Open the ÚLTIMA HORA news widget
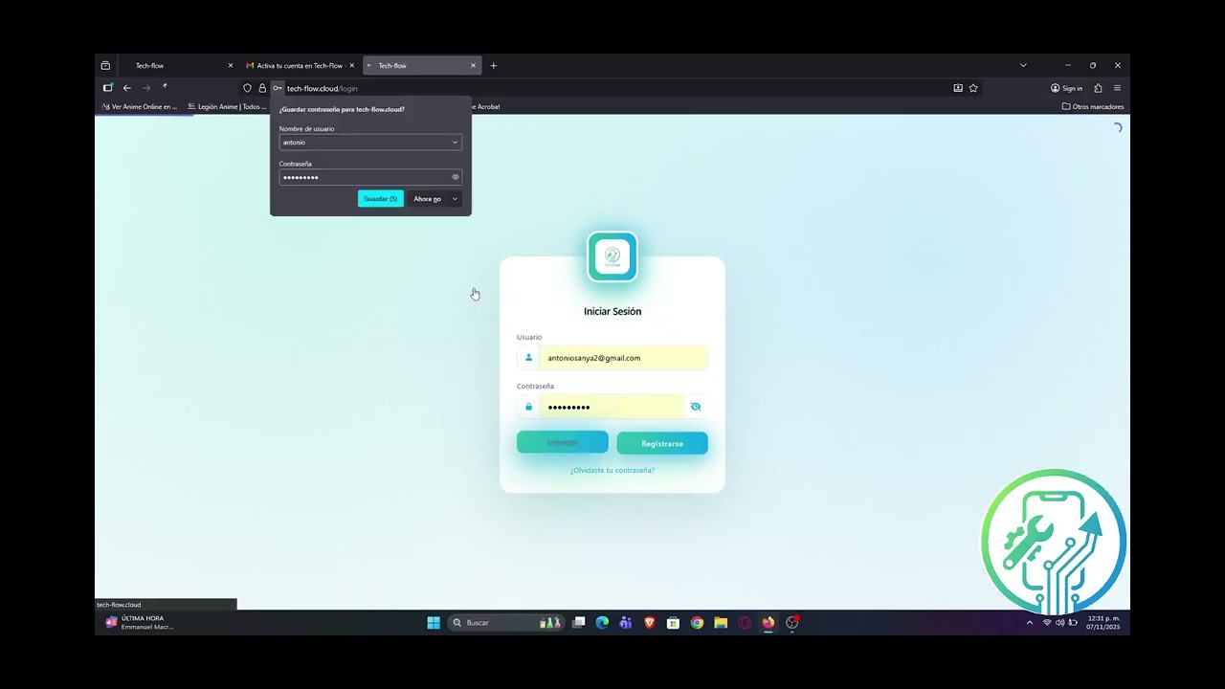This screenshot has width=1225, height=689. point(140,623)
